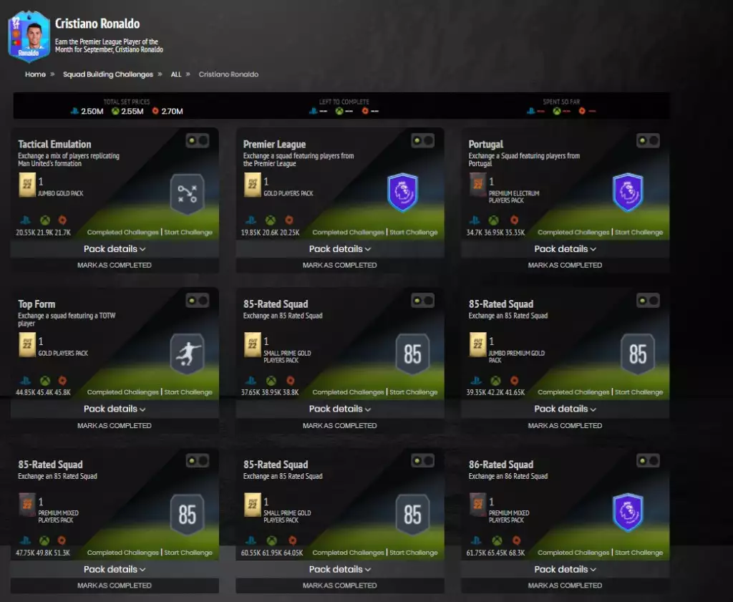The width and height of the screenshot is (733, 602).
Task: Toggle the switch on Tactical Emulation card
Action: [x=197, y=140]
